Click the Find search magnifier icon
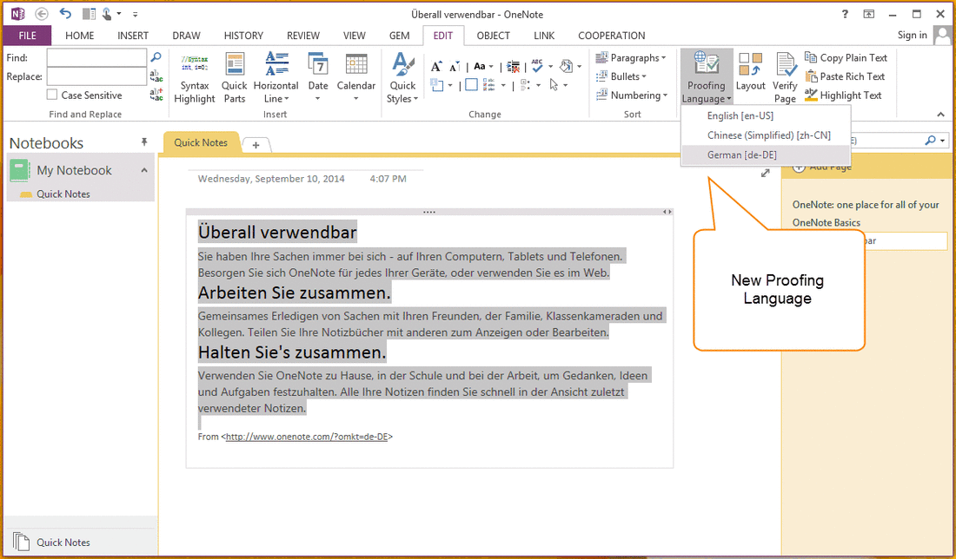This screenshot has width=956, height=559. click(x=156, y=57)
